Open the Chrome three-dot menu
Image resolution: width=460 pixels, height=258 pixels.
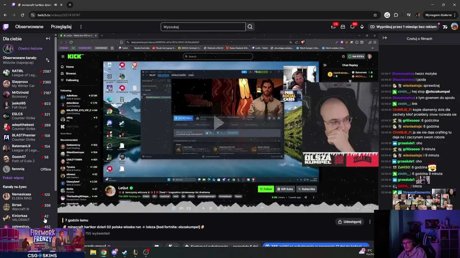click(455, 15)
